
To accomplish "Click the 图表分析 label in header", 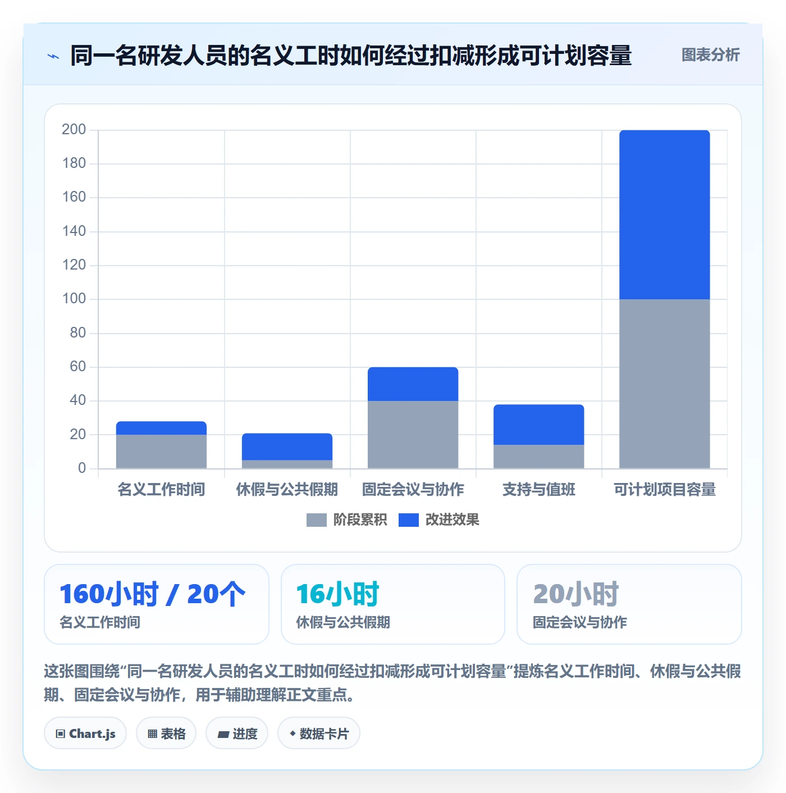I will coord(710,55).
